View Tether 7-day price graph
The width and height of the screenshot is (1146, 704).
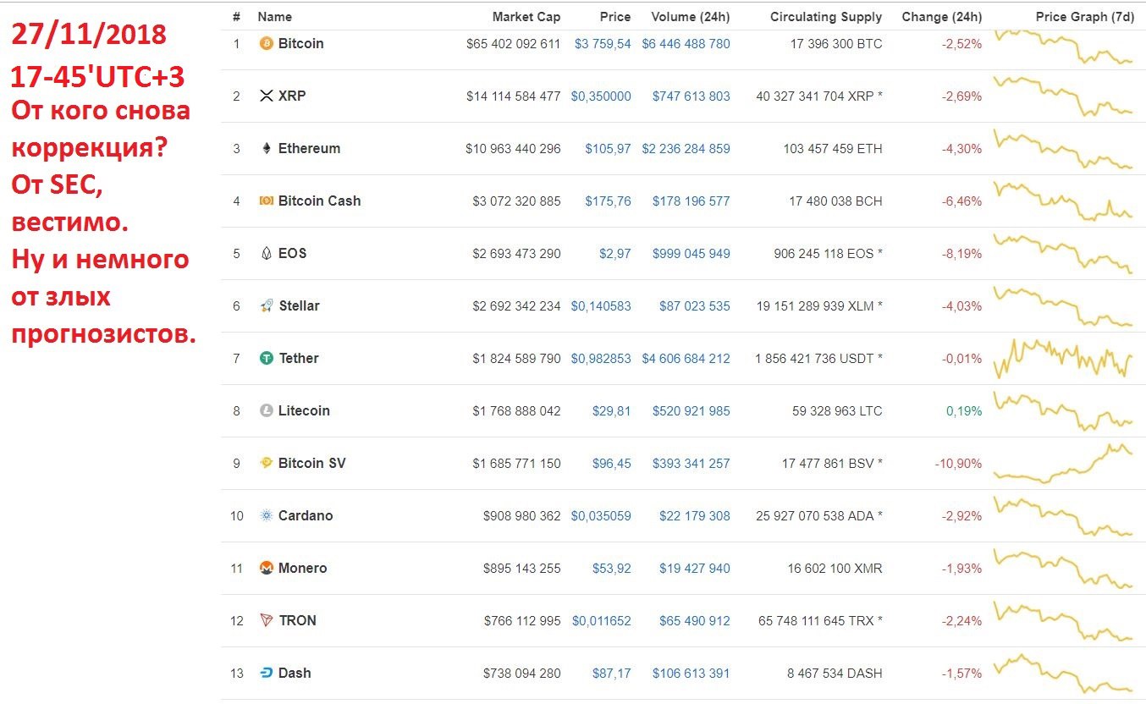(x=1063, y=358)
